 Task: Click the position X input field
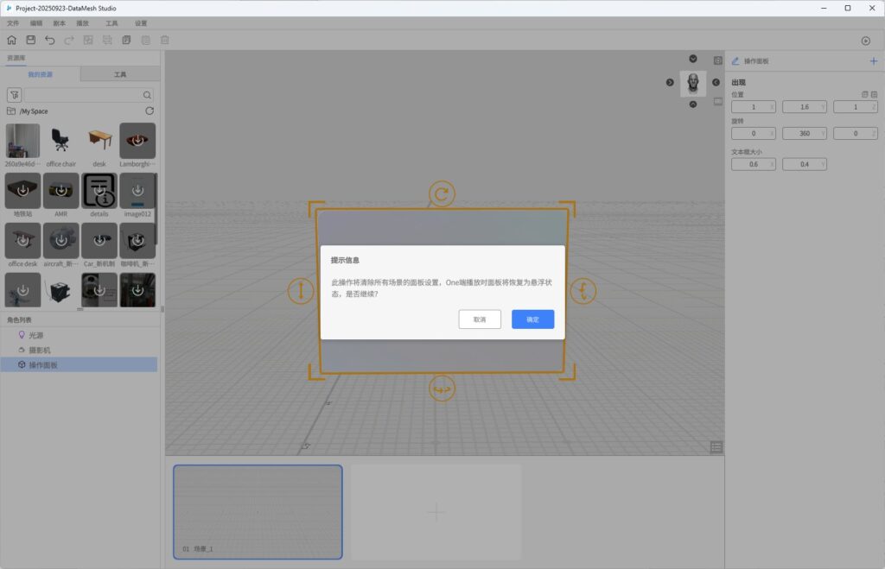point(750,107)
